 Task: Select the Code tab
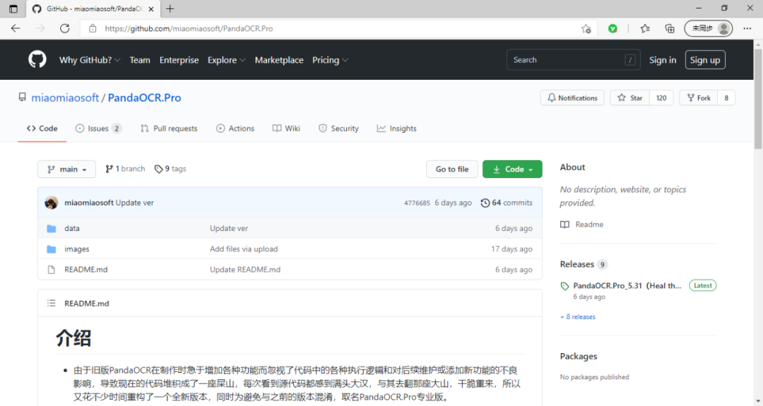tap(42, 129)
